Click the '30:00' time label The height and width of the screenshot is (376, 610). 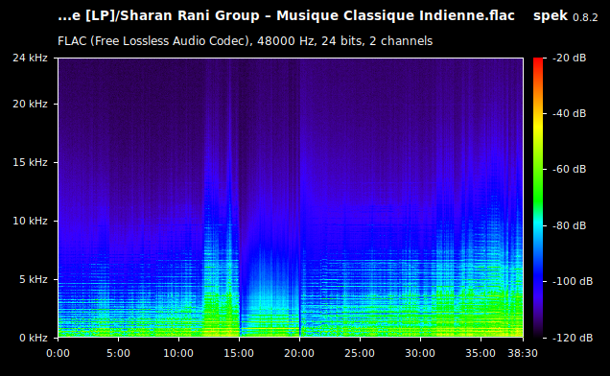[x=420, y=353]
